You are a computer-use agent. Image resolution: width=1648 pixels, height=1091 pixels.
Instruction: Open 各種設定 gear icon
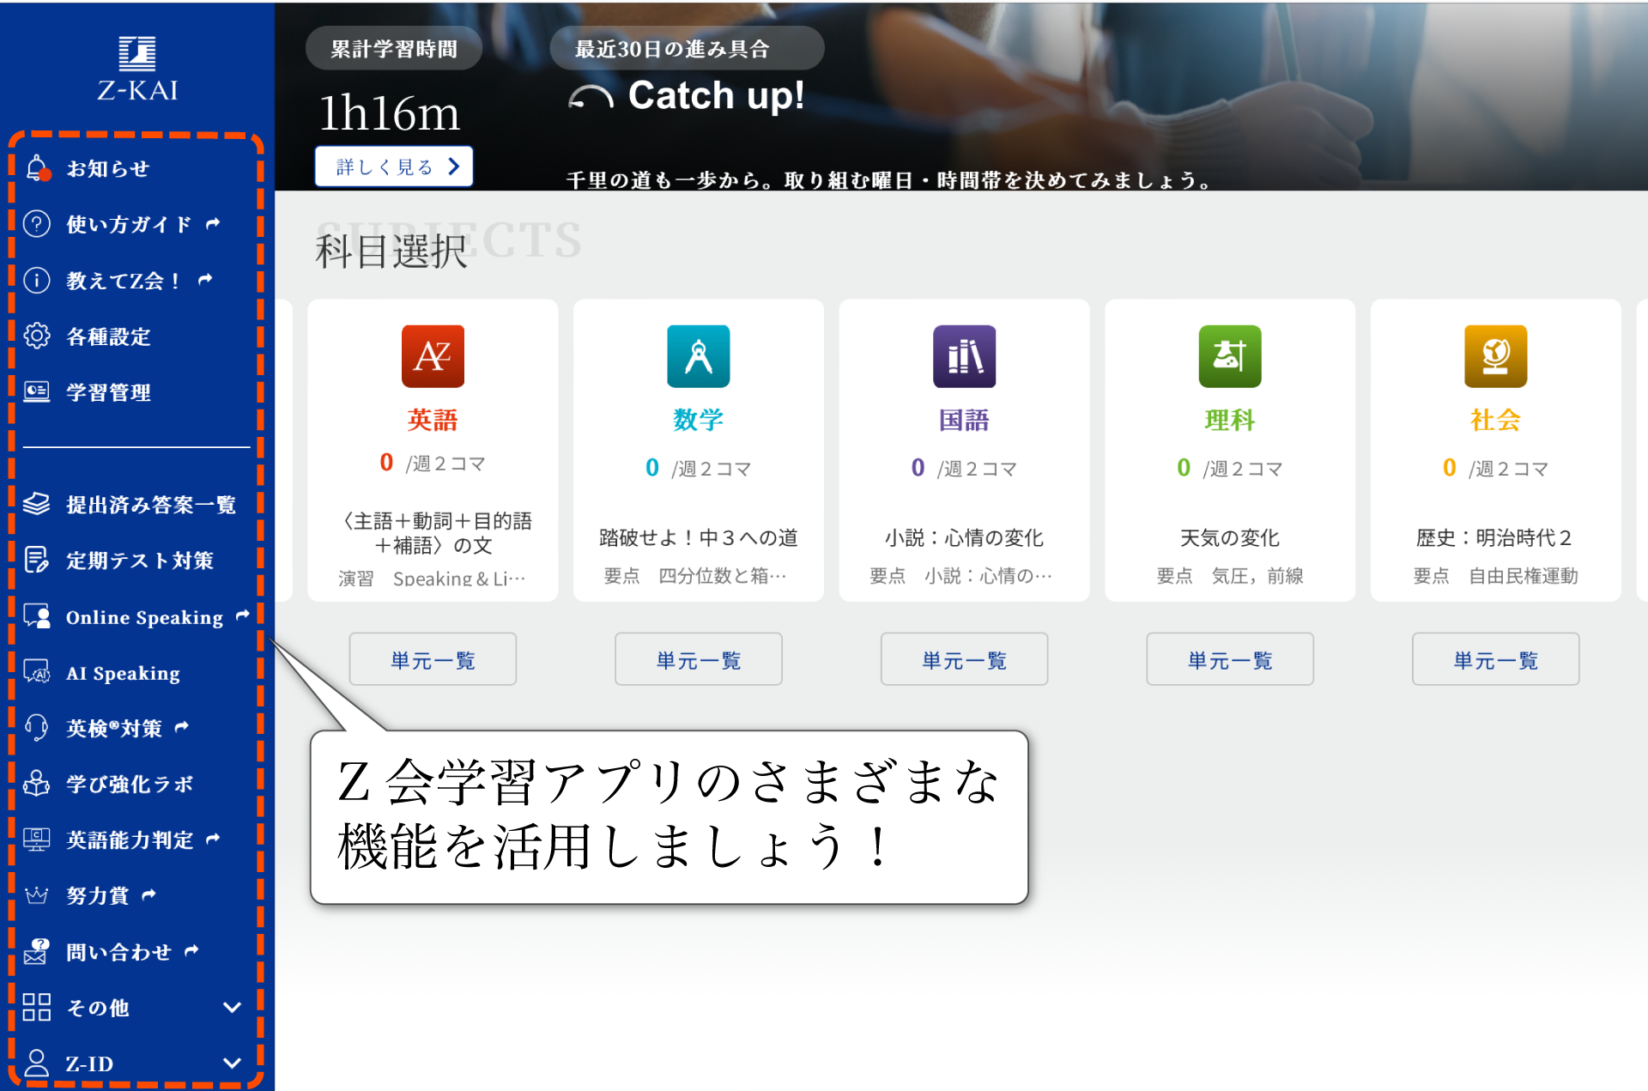[x=37, y=336]
